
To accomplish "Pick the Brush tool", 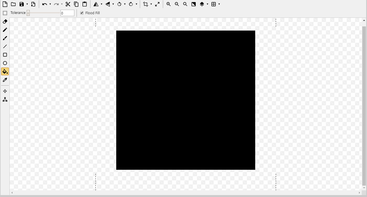I will (x=5, y=38).
